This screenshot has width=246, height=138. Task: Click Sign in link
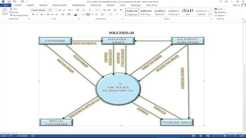236,5
